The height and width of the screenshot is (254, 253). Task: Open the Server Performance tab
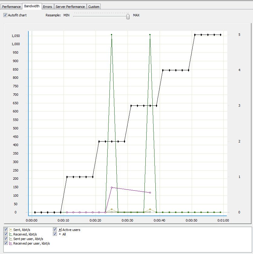point(70,7)
